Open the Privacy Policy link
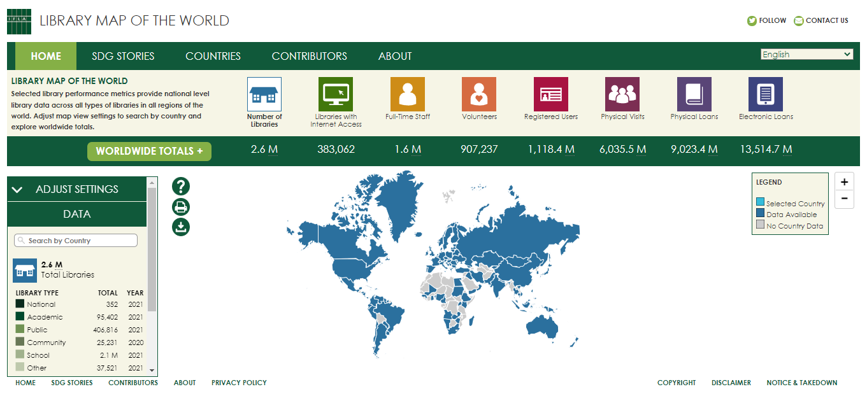This screenshot has height=417, width=867. click(239, 383)
